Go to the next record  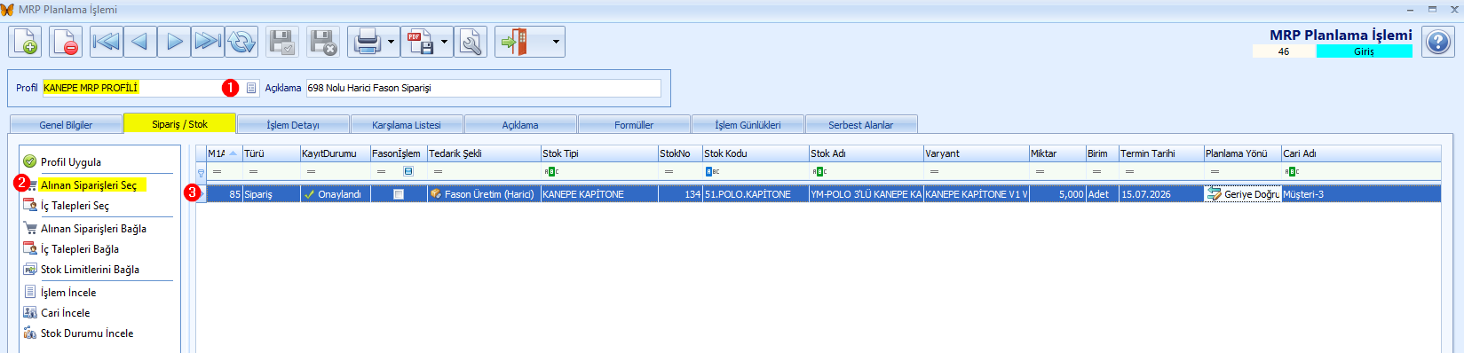click(174, 42)
